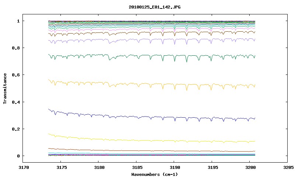Click the x-axis tick label 3185

click(x=137, y=167)
